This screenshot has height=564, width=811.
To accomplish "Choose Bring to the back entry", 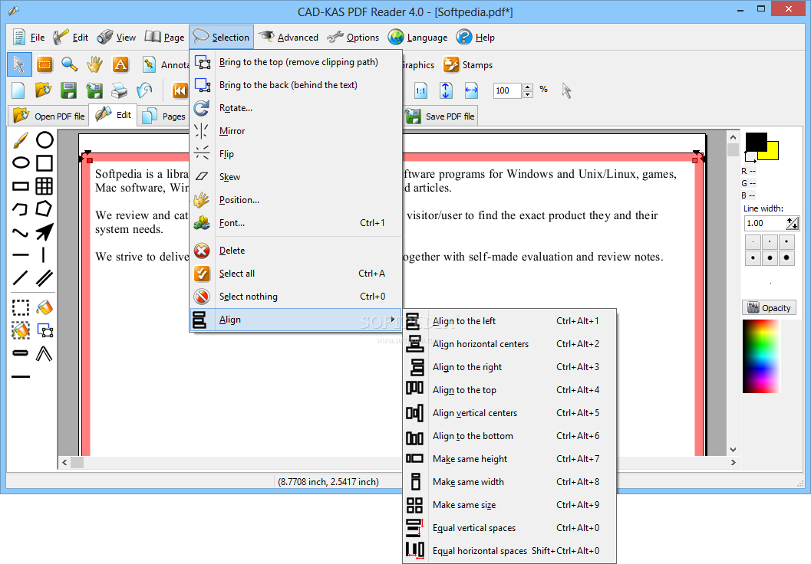I will [296, 85].
